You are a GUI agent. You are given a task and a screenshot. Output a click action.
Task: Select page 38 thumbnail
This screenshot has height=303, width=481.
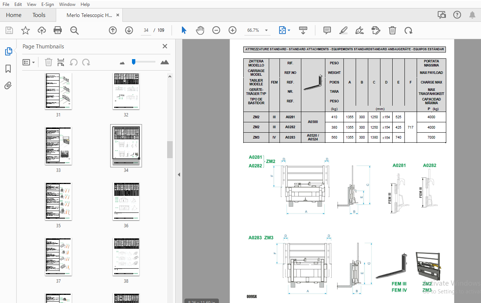point(126,256)
